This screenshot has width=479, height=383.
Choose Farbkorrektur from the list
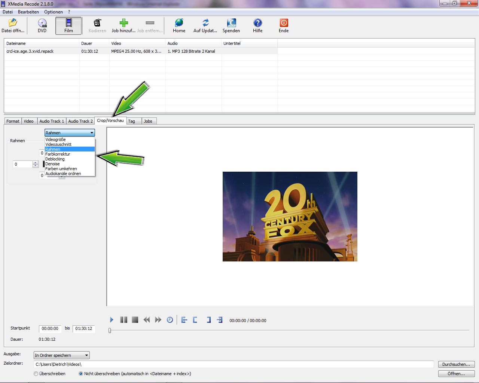click(70, 154)
